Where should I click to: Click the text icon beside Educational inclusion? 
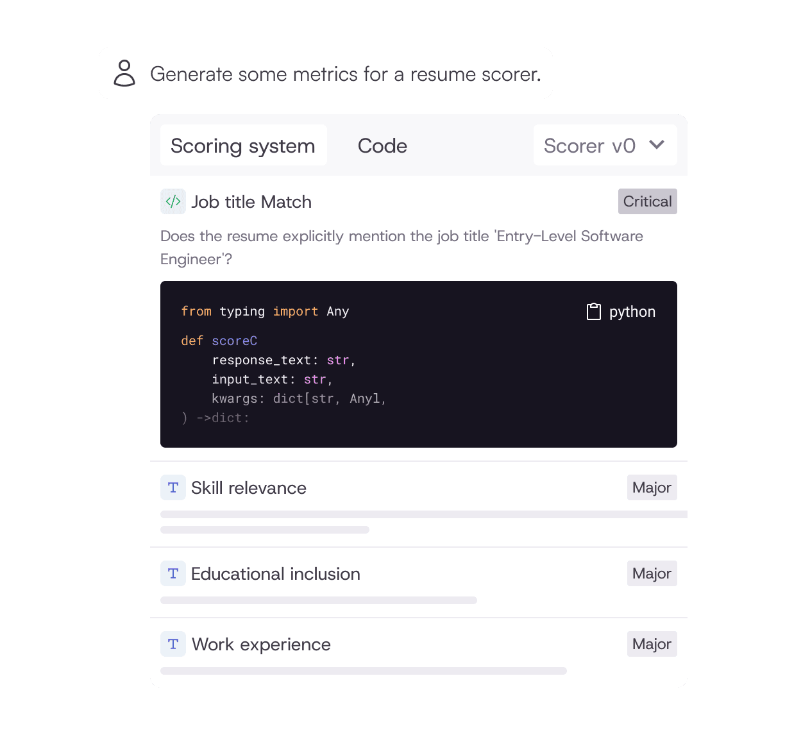click(173, 573)
